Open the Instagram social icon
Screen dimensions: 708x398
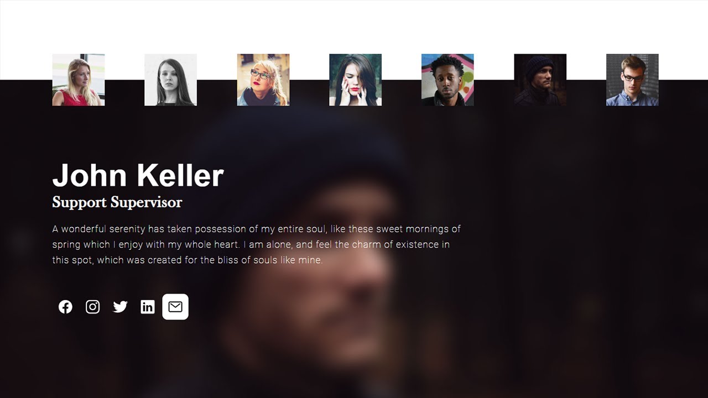[x=93, y=307]
